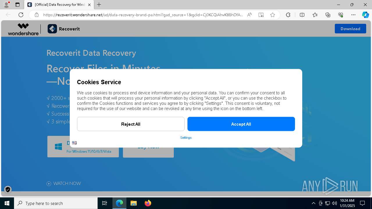
Task: Click the blue Download button in header
Action: coord(350,29)
